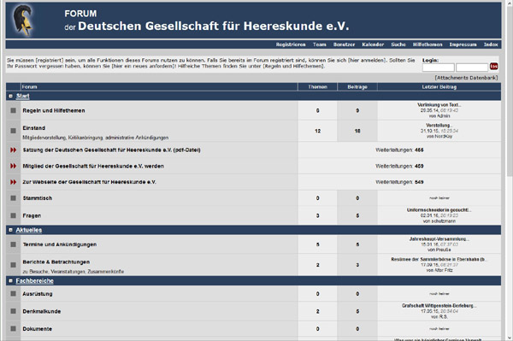
Task: Open Hilfethemen in the navigation bar
Action: tap(427, 44)
